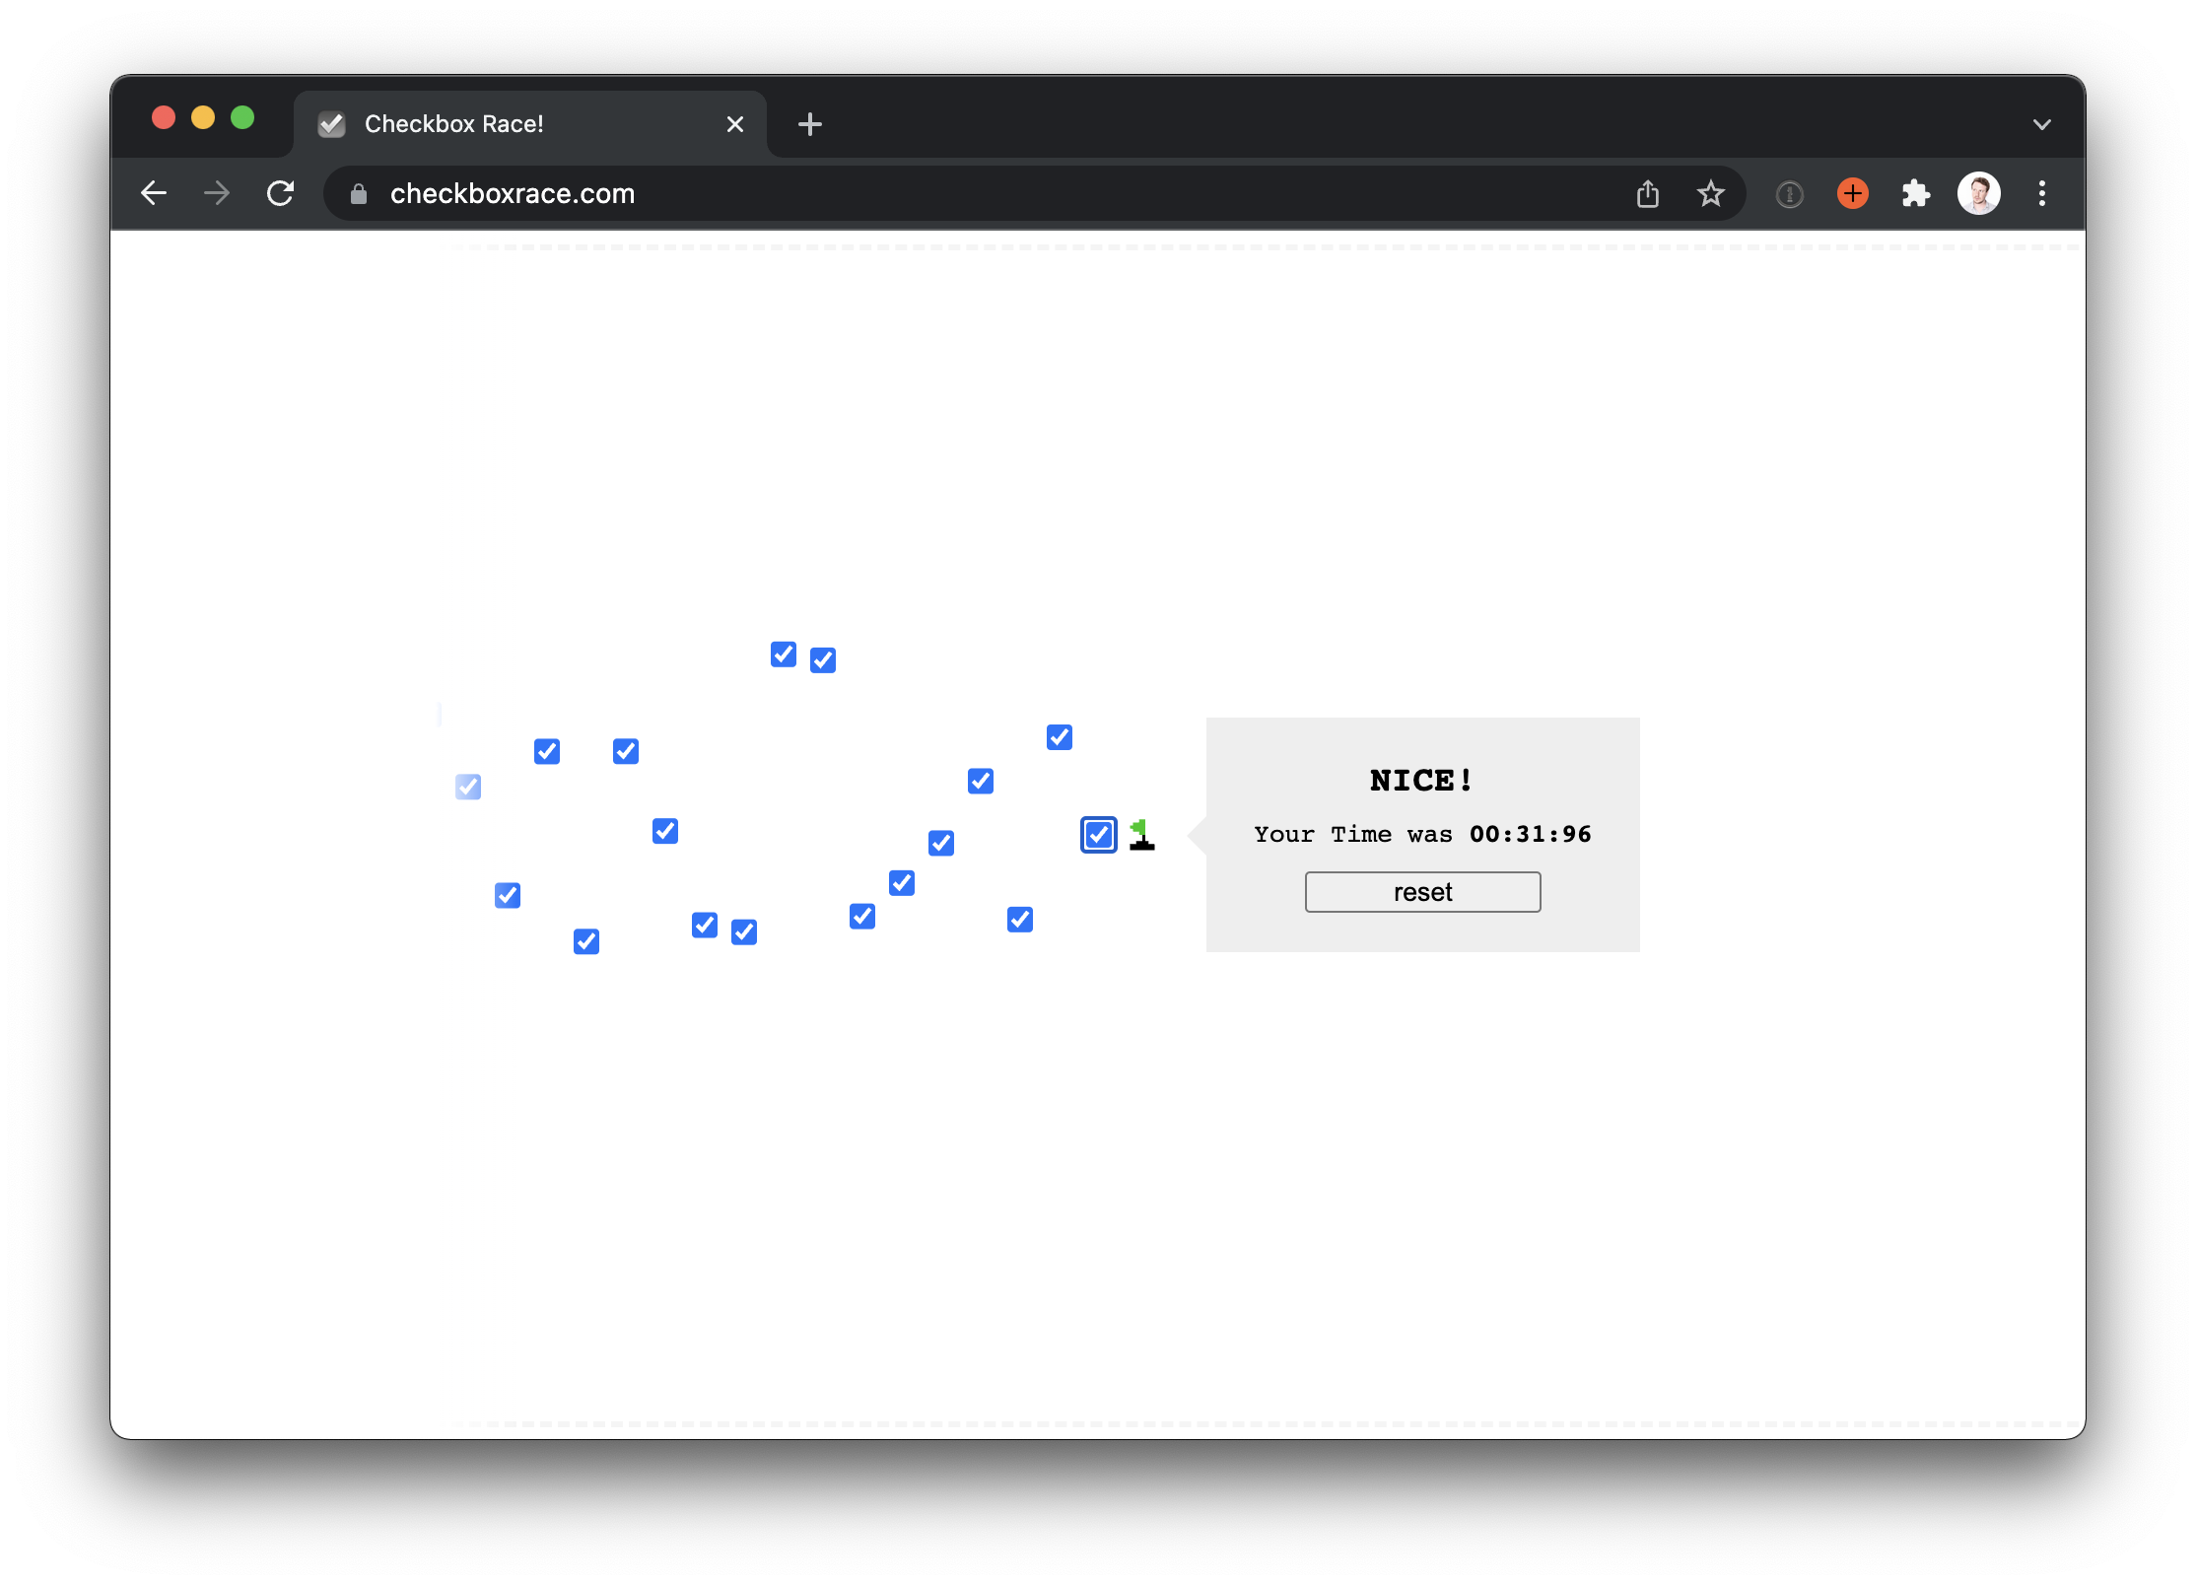Screen dimensions: 2196x1585
Task: Click the orange extension icon
Action: [x=1852, y=193]
